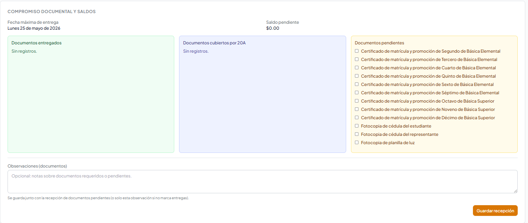Check Séptimo de Básica Elemental certificate box

click(357, 93)
